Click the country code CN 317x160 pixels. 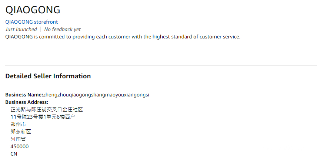coord(14,154)
